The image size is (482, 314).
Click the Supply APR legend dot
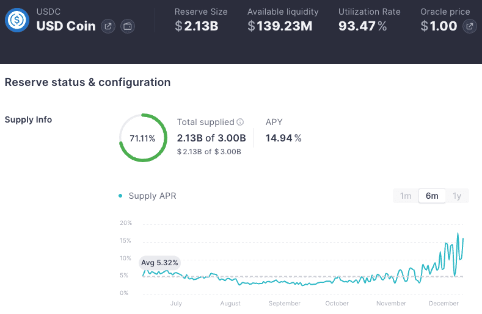120,196
